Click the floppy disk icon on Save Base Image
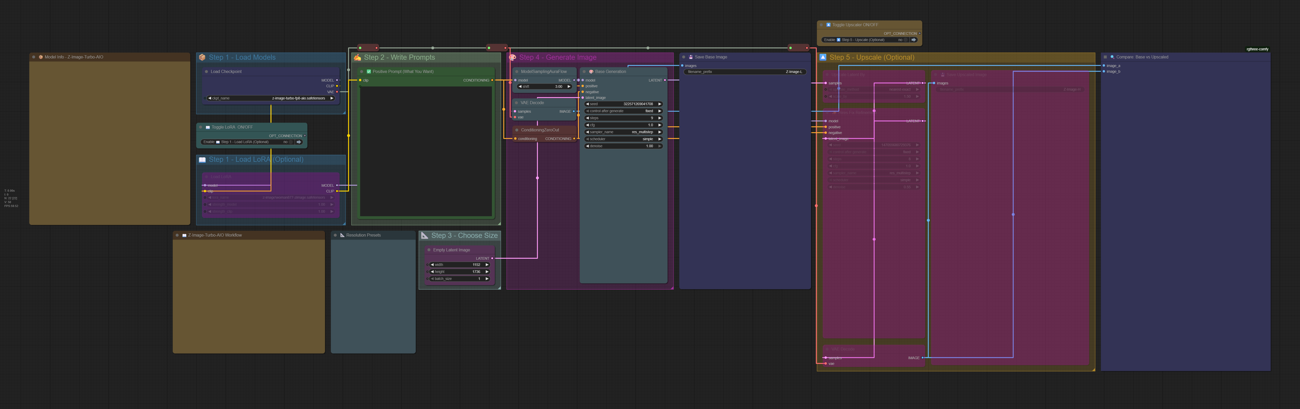Viewport: 1300px width, 409px height. 690,57
